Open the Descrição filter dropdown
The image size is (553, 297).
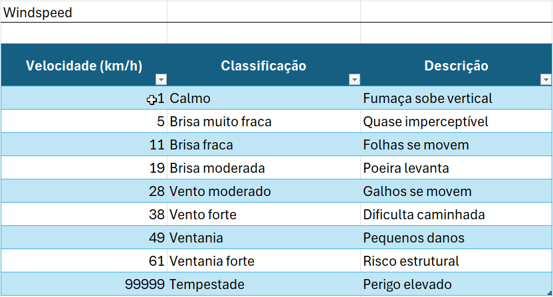pos(545,80)
